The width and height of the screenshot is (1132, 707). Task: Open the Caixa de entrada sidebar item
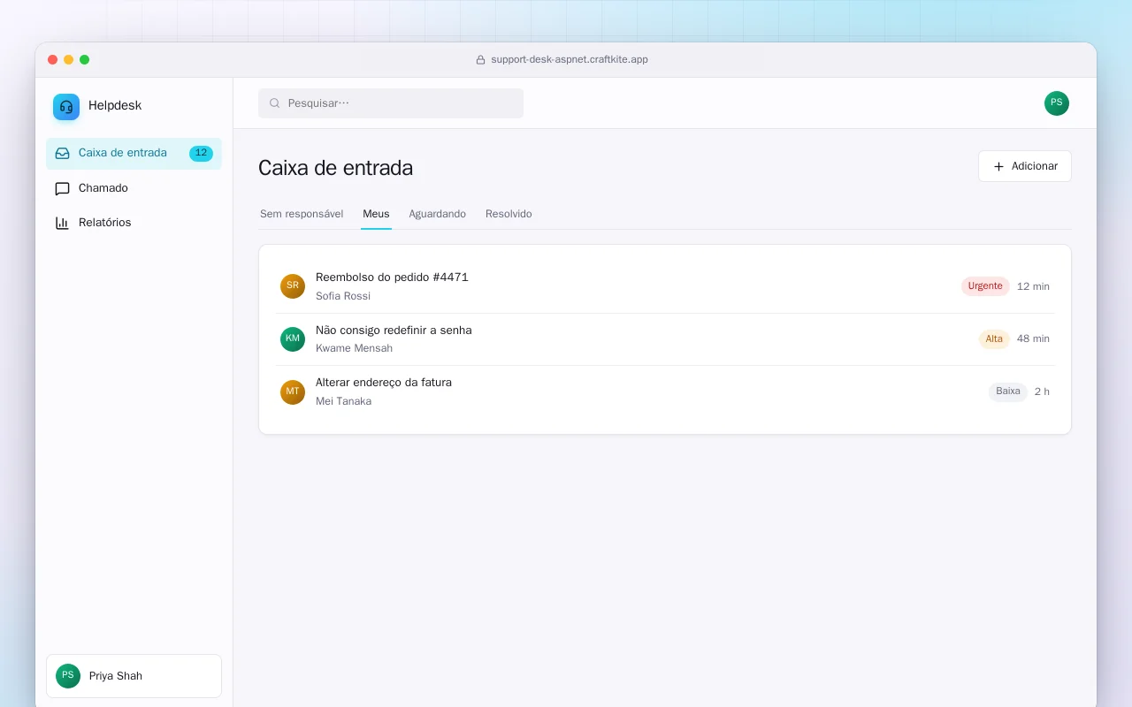[x=134, y=153]
